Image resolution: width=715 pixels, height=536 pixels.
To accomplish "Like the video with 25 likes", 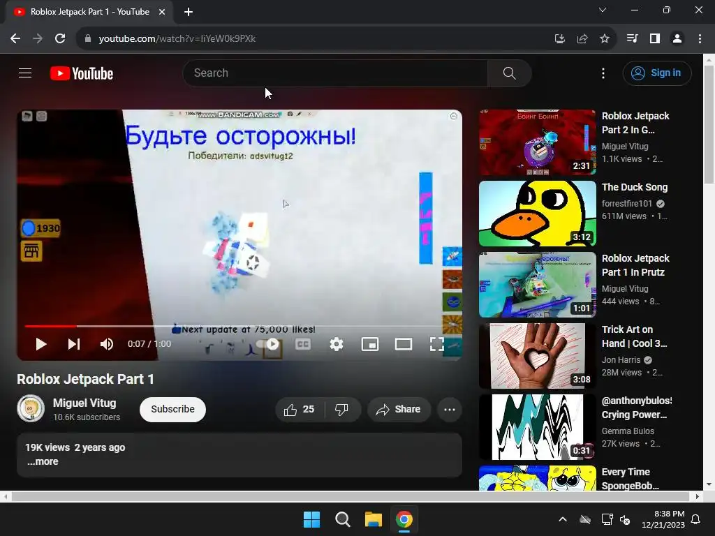I will coord(299,409).
